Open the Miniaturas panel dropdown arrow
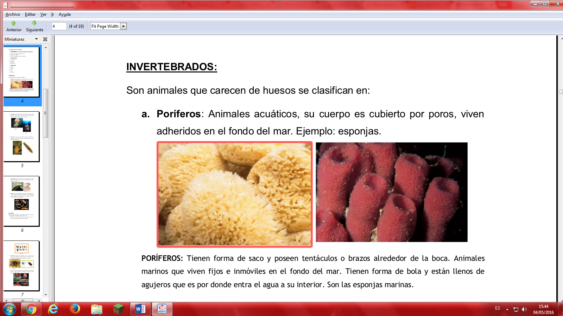 coord(36,39)
